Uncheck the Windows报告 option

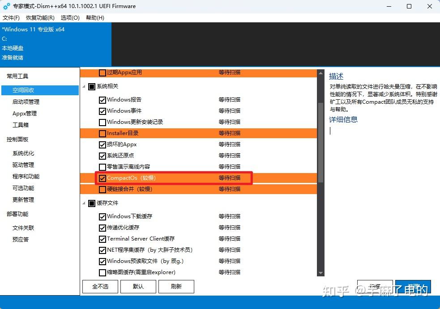(x=102, y=99)
